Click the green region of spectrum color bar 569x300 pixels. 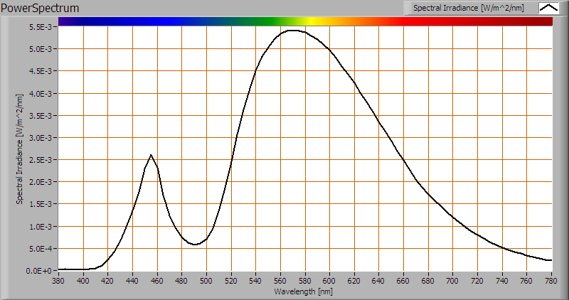coord(263,21)
